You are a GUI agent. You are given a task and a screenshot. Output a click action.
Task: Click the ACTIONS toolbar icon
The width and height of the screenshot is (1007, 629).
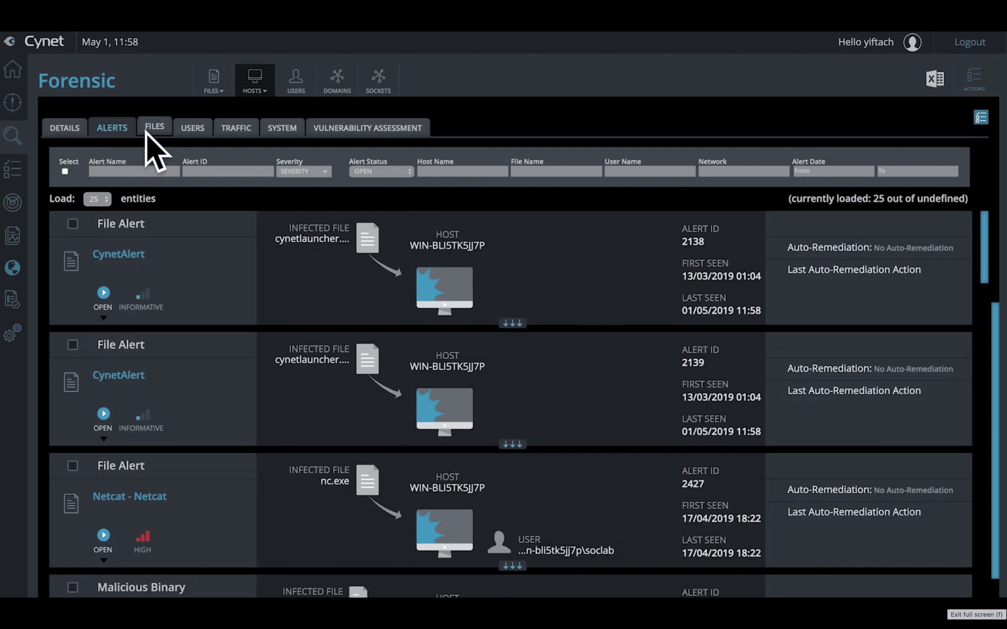pyautogui.click(x=974, y=78)
